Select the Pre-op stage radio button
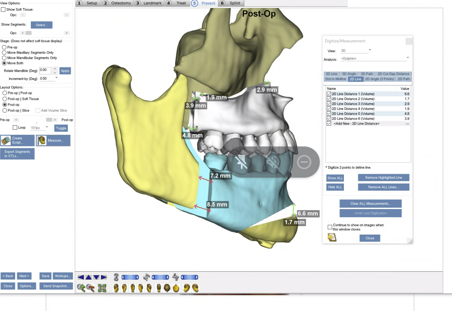 tap(4, 47)
